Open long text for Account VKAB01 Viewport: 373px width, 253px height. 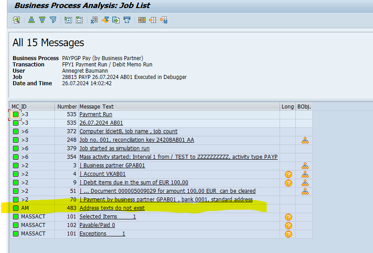[289, 174]
